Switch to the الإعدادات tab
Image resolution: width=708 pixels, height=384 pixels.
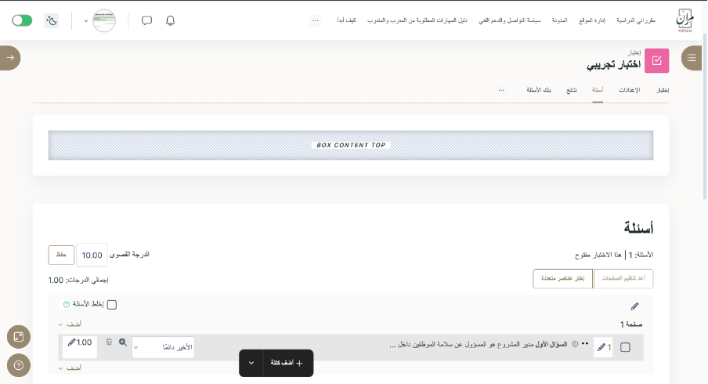629,90
